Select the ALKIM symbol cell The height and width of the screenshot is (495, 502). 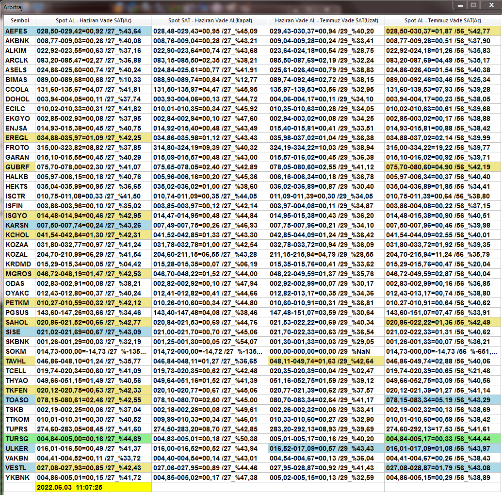click(x=19, y=50)
